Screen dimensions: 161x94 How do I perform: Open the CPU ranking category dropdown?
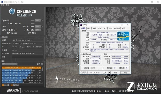[10, 64]
